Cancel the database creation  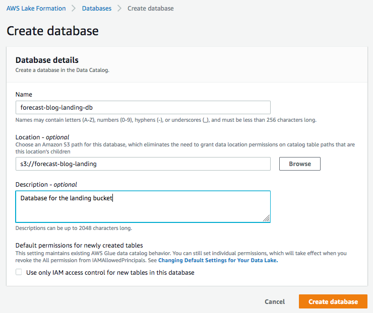point(275,302)
